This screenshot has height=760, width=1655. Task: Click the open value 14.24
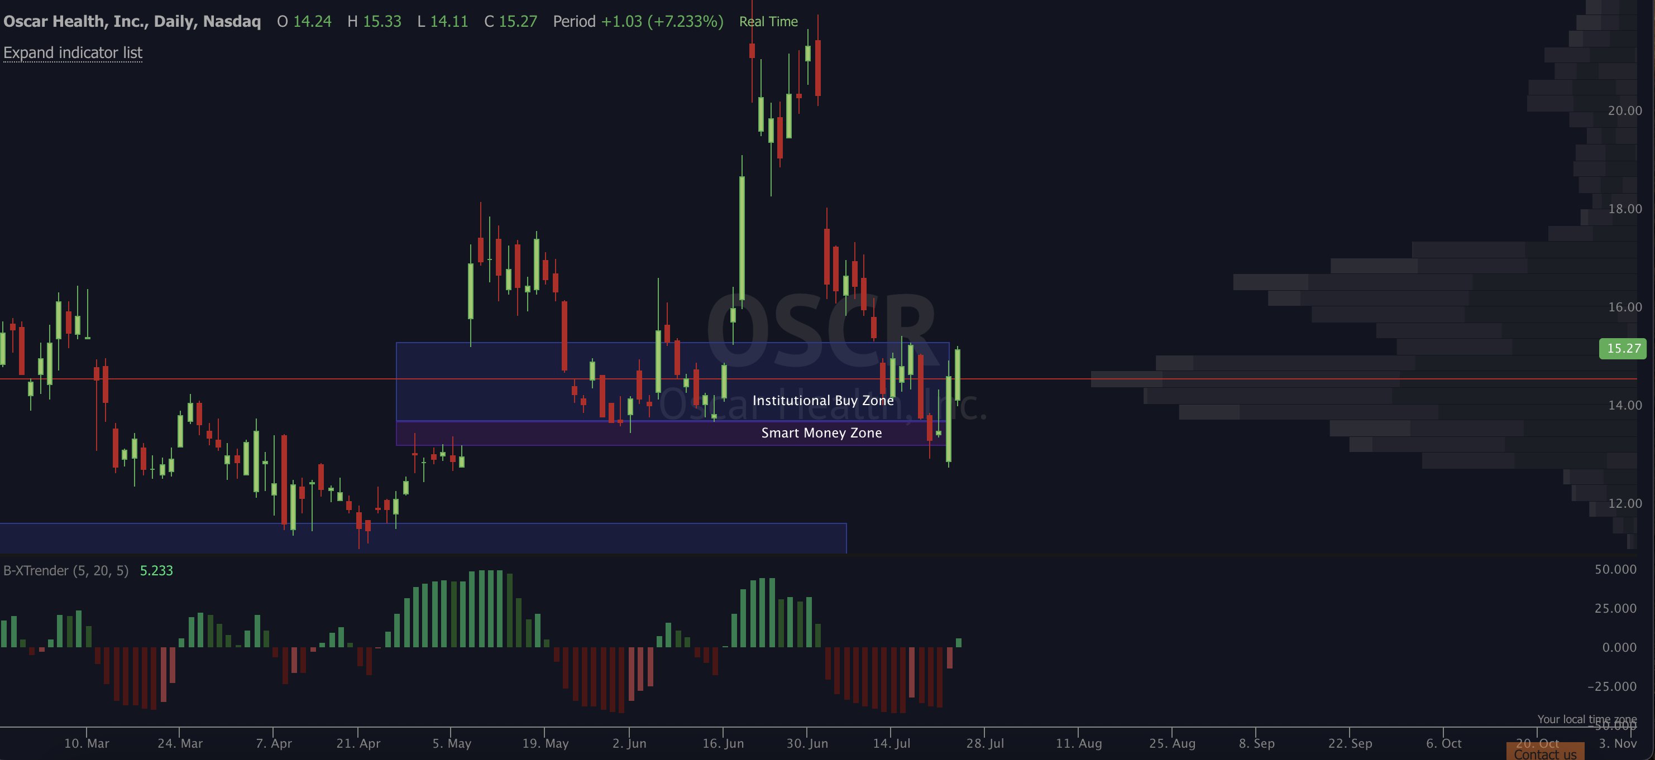pos(312,21)
